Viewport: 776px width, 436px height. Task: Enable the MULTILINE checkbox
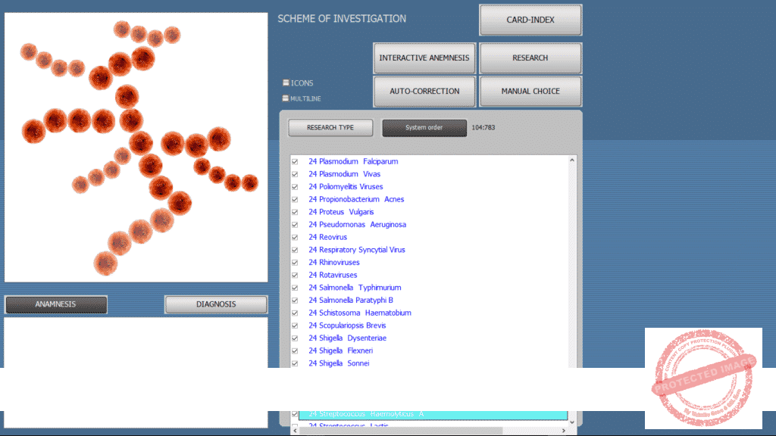286,98
